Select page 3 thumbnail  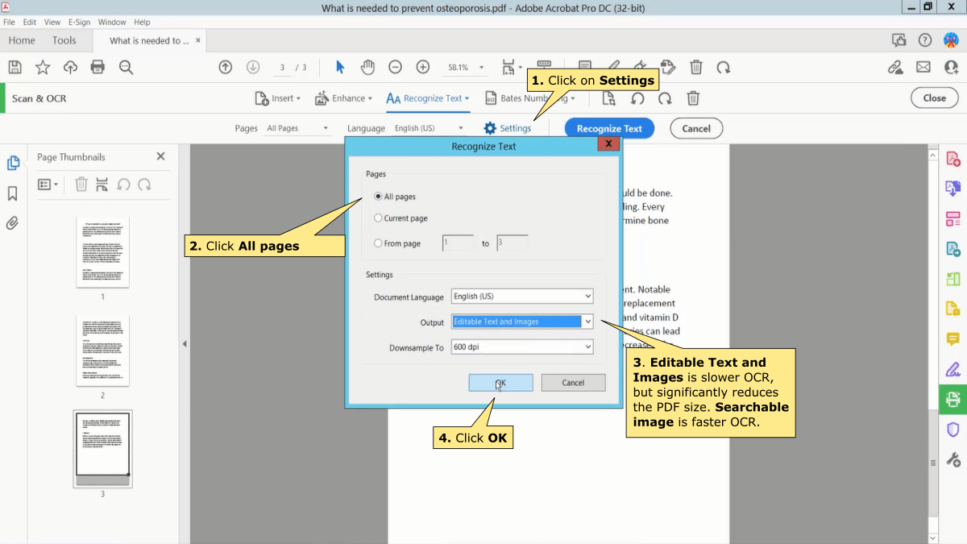(x=102, y=448)
